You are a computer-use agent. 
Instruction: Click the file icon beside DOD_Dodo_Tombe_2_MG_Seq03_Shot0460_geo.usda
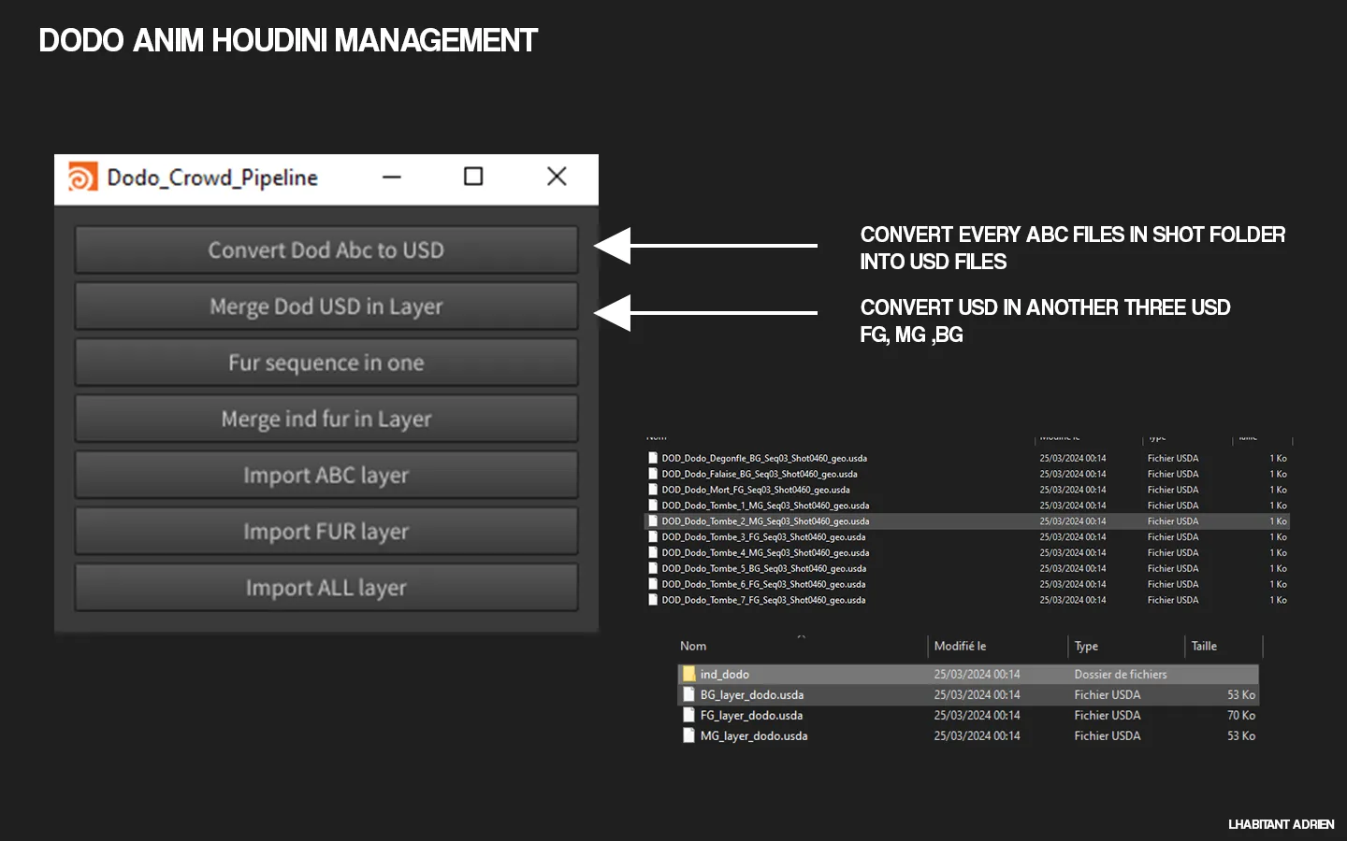653,521
